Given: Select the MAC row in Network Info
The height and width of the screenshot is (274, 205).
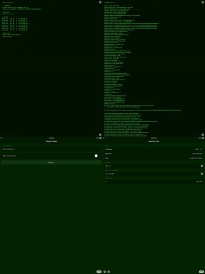Looking at the screenshot, I should (153, 158).
